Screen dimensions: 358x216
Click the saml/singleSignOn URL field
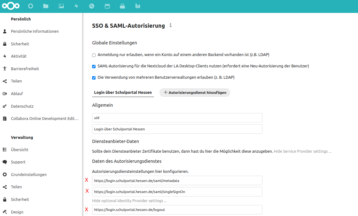point(177,192)
